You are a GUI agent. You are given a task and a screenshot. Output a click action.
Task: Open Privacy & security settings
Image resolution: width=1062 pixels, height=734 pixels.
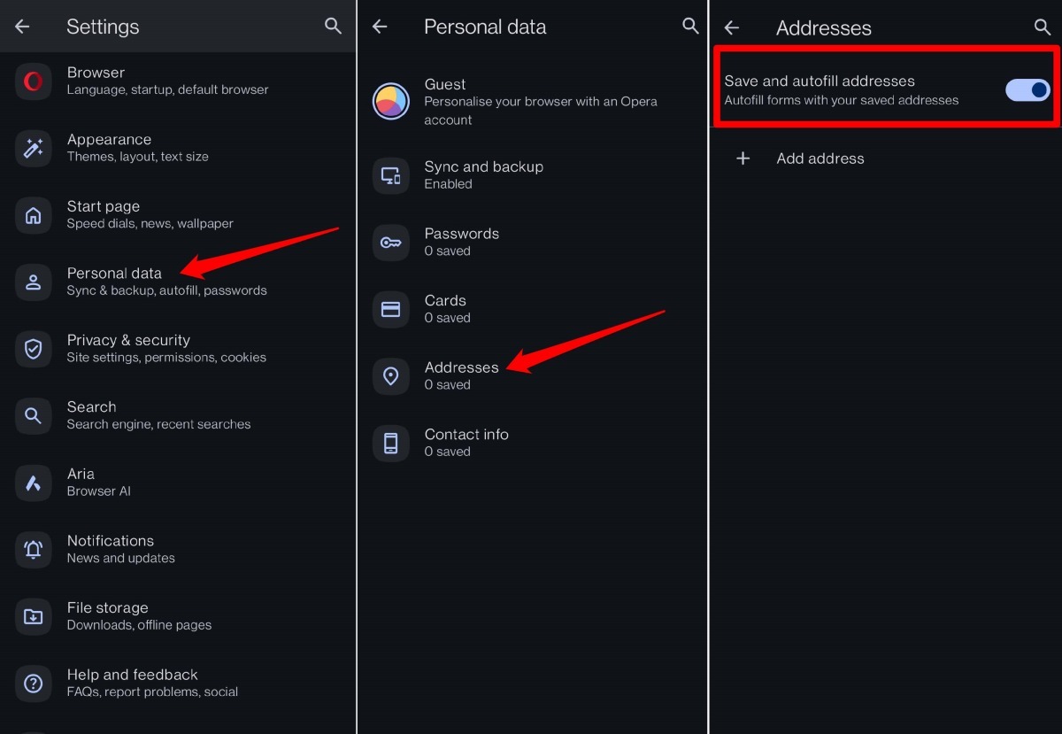[178, 348]
